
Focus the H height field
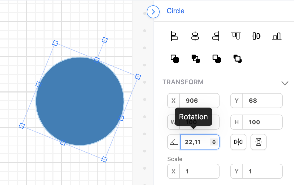(262, 122)
